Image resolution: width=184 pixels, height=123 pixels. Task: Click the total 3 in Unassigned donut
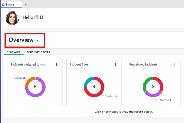(153, 87)
